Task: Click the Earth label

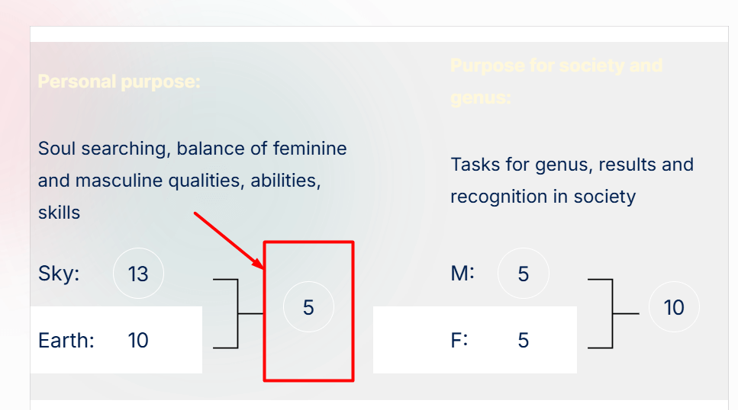Action: coord(66,340)
